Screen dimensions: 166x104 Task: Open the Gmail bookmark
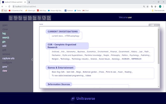86,10
